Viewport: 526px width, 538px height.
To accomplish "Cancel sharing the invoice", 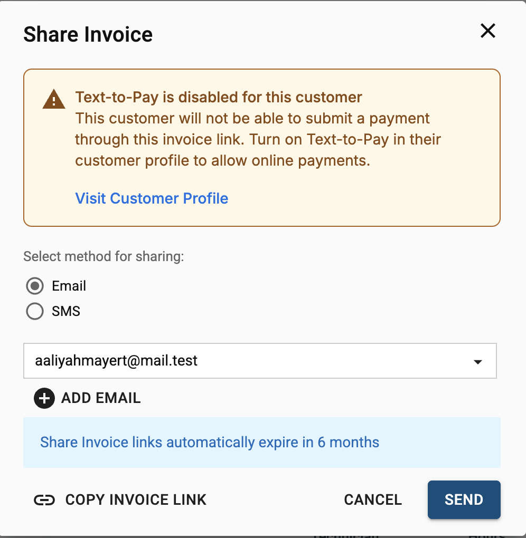I will tap(373, 500).
